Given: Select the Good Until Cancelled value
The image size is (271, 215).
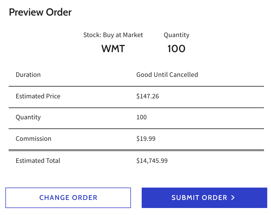Looking at the screenshot, I should click(x=167, y=75).
